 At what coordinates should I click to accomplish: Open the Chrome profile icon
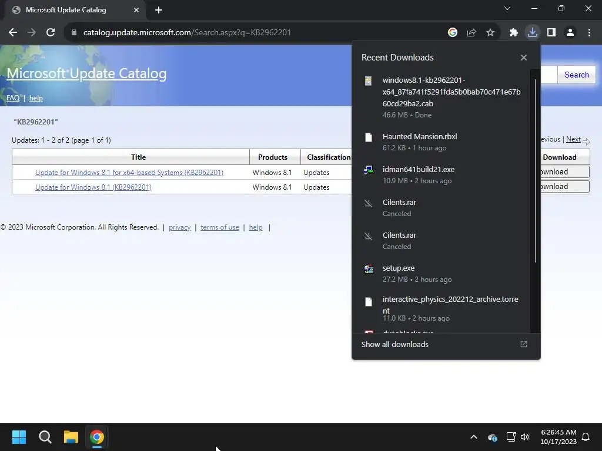pos(570,33)
